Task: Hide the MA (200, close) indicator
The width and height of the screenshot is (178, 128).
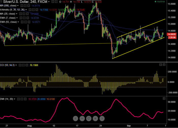Action: point(22,6)
